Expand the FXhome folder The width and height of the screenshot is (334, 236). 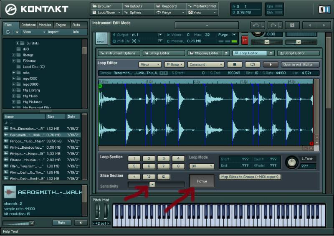14,61
